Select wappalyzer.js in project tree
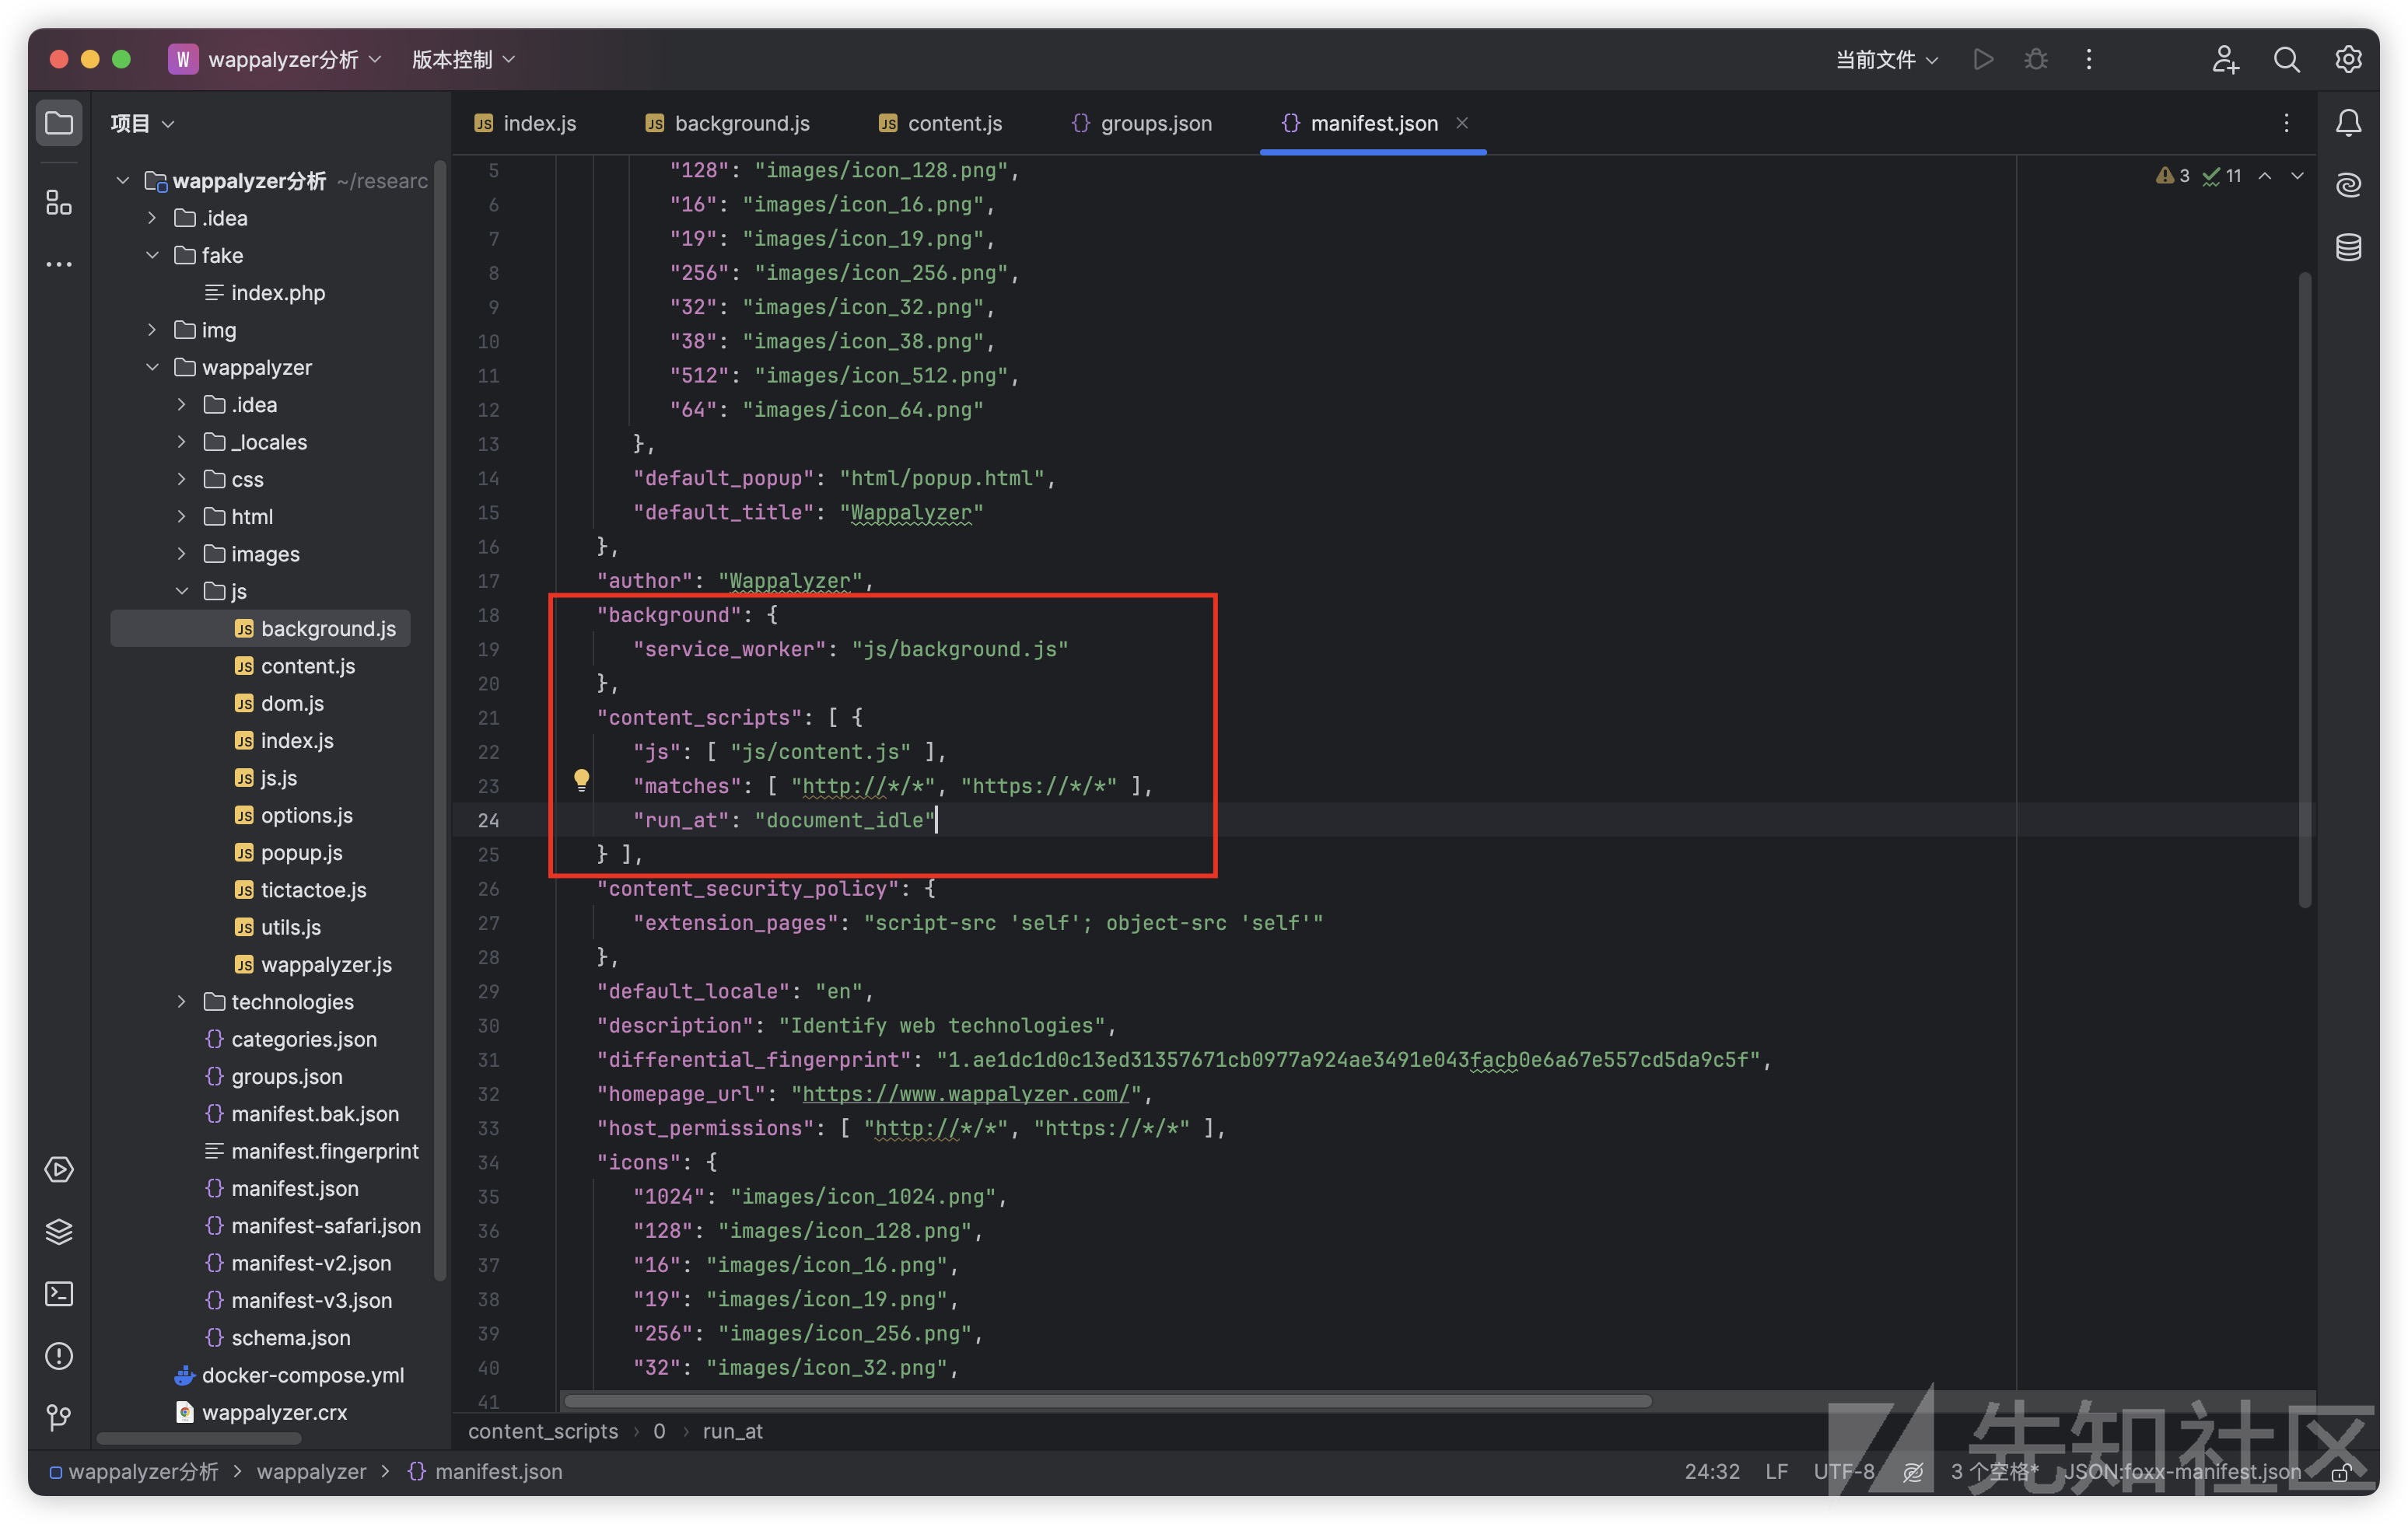This screenshot has height=1524, width=2408. [326, 964]
